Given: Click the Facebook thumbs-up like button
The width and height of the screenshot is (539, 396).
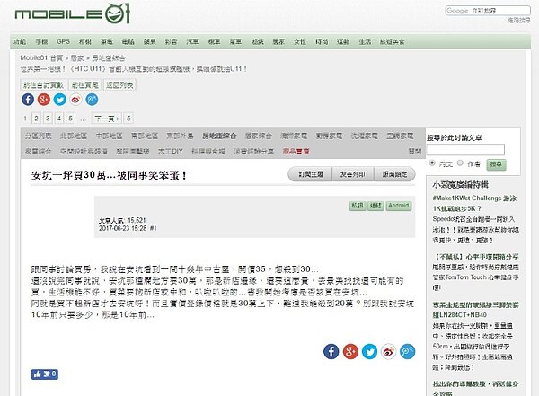Looking at the screenshot, I should 45,374.
